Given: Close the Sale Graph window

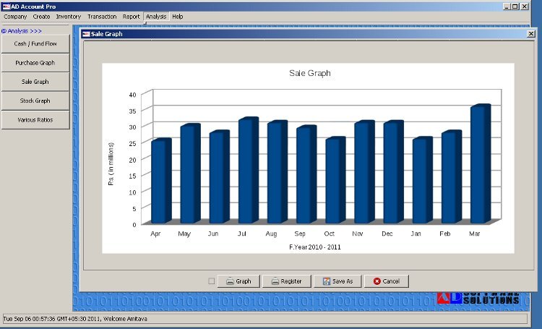Looking at the screenshot, I should click(531, 33).
